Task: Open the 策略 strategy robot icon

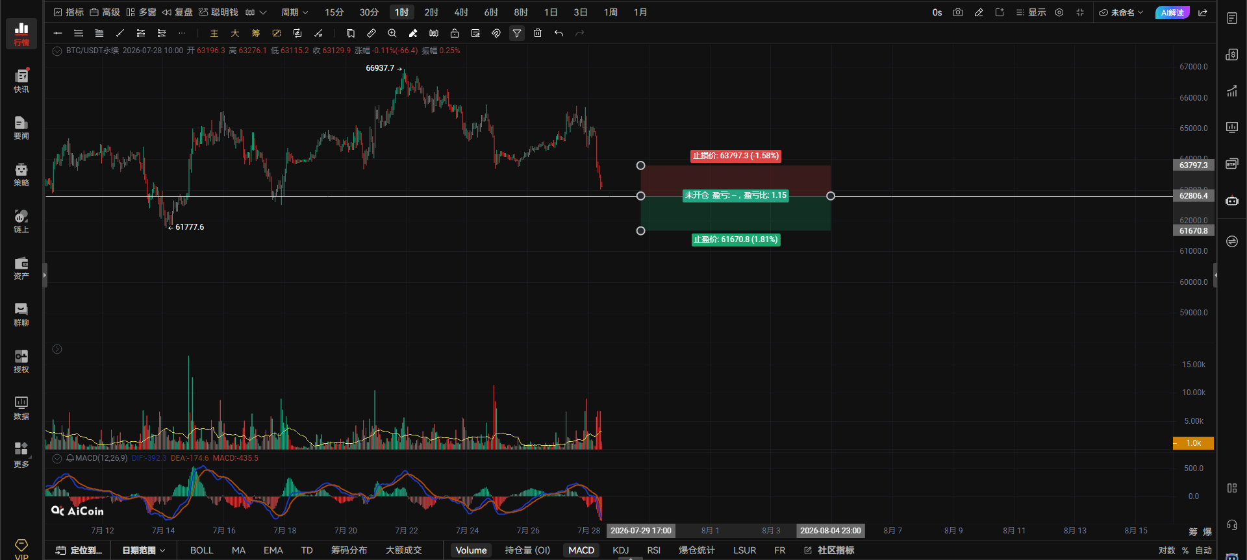Action: click(x=21, y=174)
